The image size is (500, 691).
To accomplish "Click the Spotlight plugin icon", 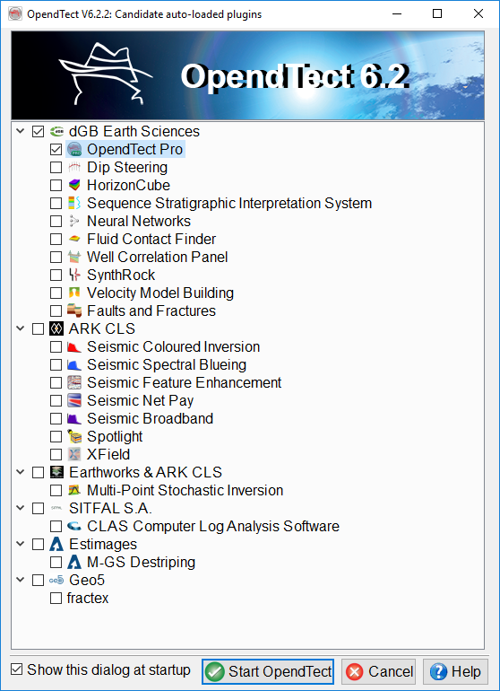I will (x=74, y=437).
